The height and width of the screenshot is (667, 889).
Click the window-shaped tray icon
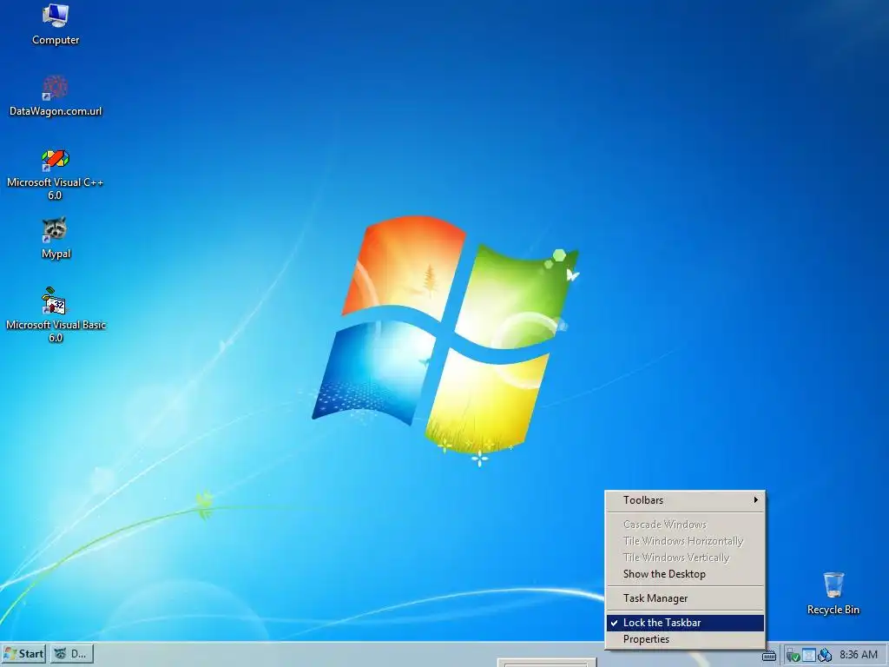click(809, 655)
